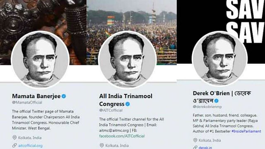
Task: Open the facebook.com/AITCofficial link
Action: coord(122,136)
